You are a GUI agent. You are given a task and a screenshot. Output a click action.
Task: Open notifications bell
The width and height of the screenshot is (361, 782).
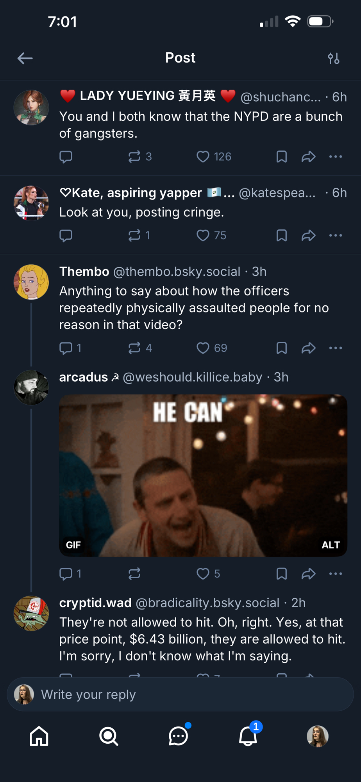pyautogui.click(x=248, y=736)
